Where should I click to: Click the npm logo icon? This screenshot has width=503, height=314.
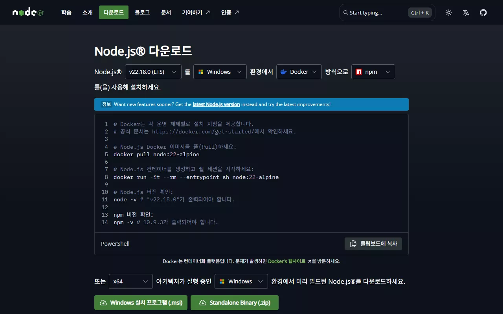click(358, 72)
